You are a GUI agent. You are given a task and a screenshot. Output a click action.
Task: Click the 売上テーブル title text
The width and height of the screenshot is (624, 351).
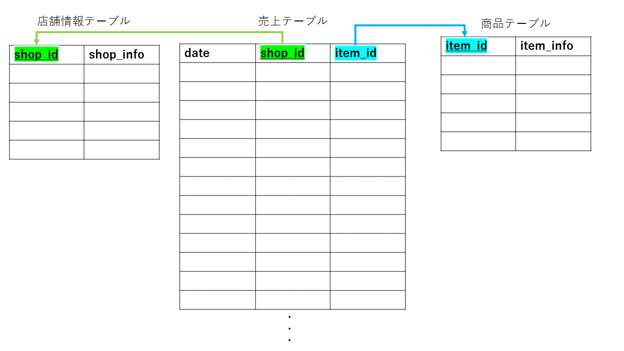[x=293, y=21]
